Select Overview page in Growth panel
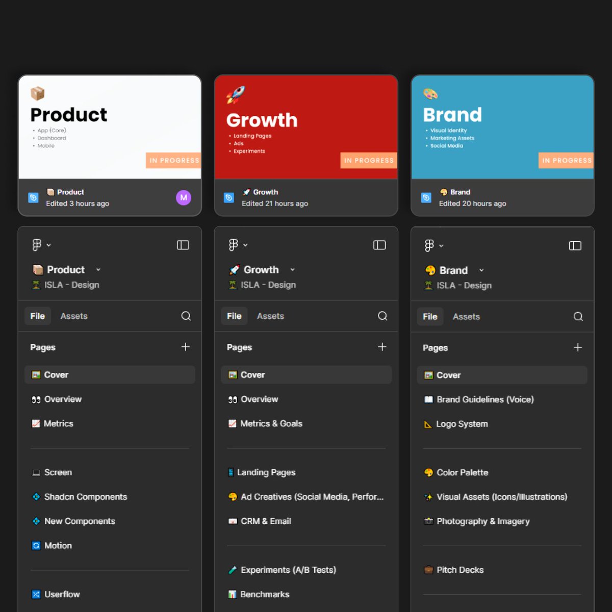612x612 pixels. pos(306,399)
